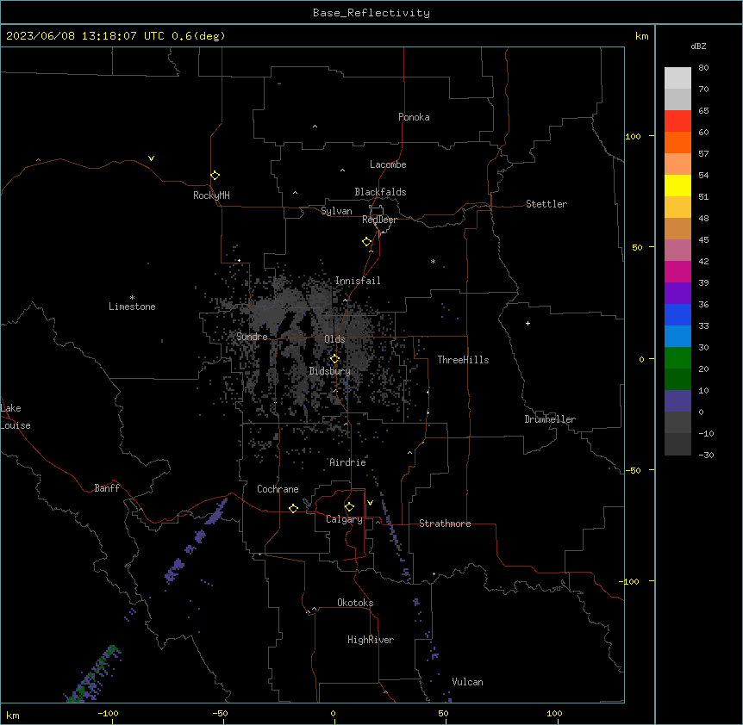Click the Stettler city label
Viewport: 743px width, 725px height.
[546, 204]
